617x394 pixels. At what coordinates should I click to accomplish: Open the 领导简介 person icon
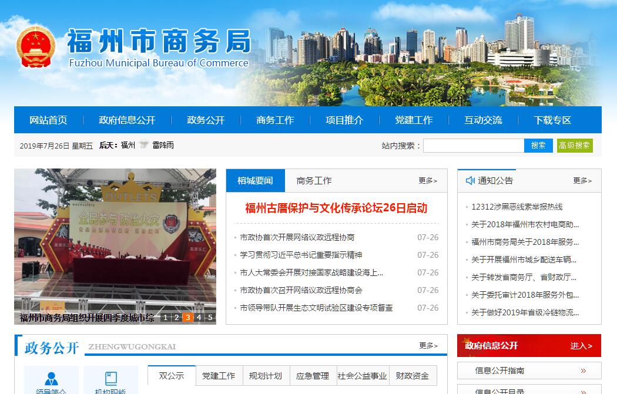pos(51,379)
